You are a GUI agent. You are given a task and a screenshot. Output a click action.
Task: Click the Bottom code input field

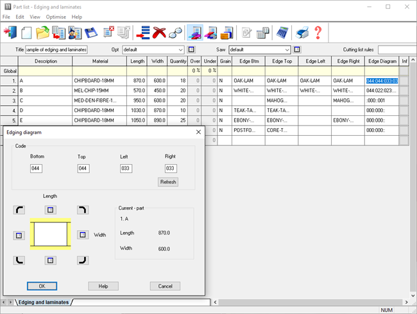(x=37, y=169)
